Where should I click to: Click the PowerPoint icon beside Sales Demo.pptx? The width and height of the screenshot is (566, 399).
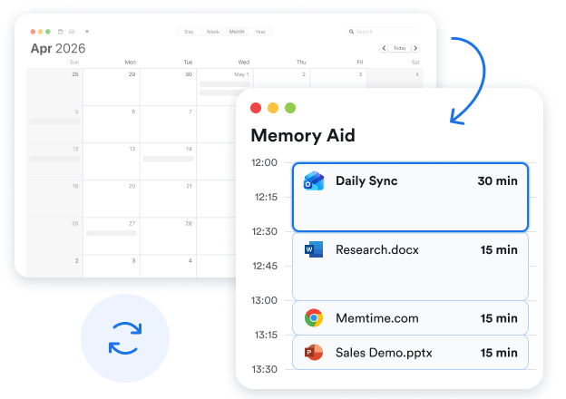click(314, 352)
